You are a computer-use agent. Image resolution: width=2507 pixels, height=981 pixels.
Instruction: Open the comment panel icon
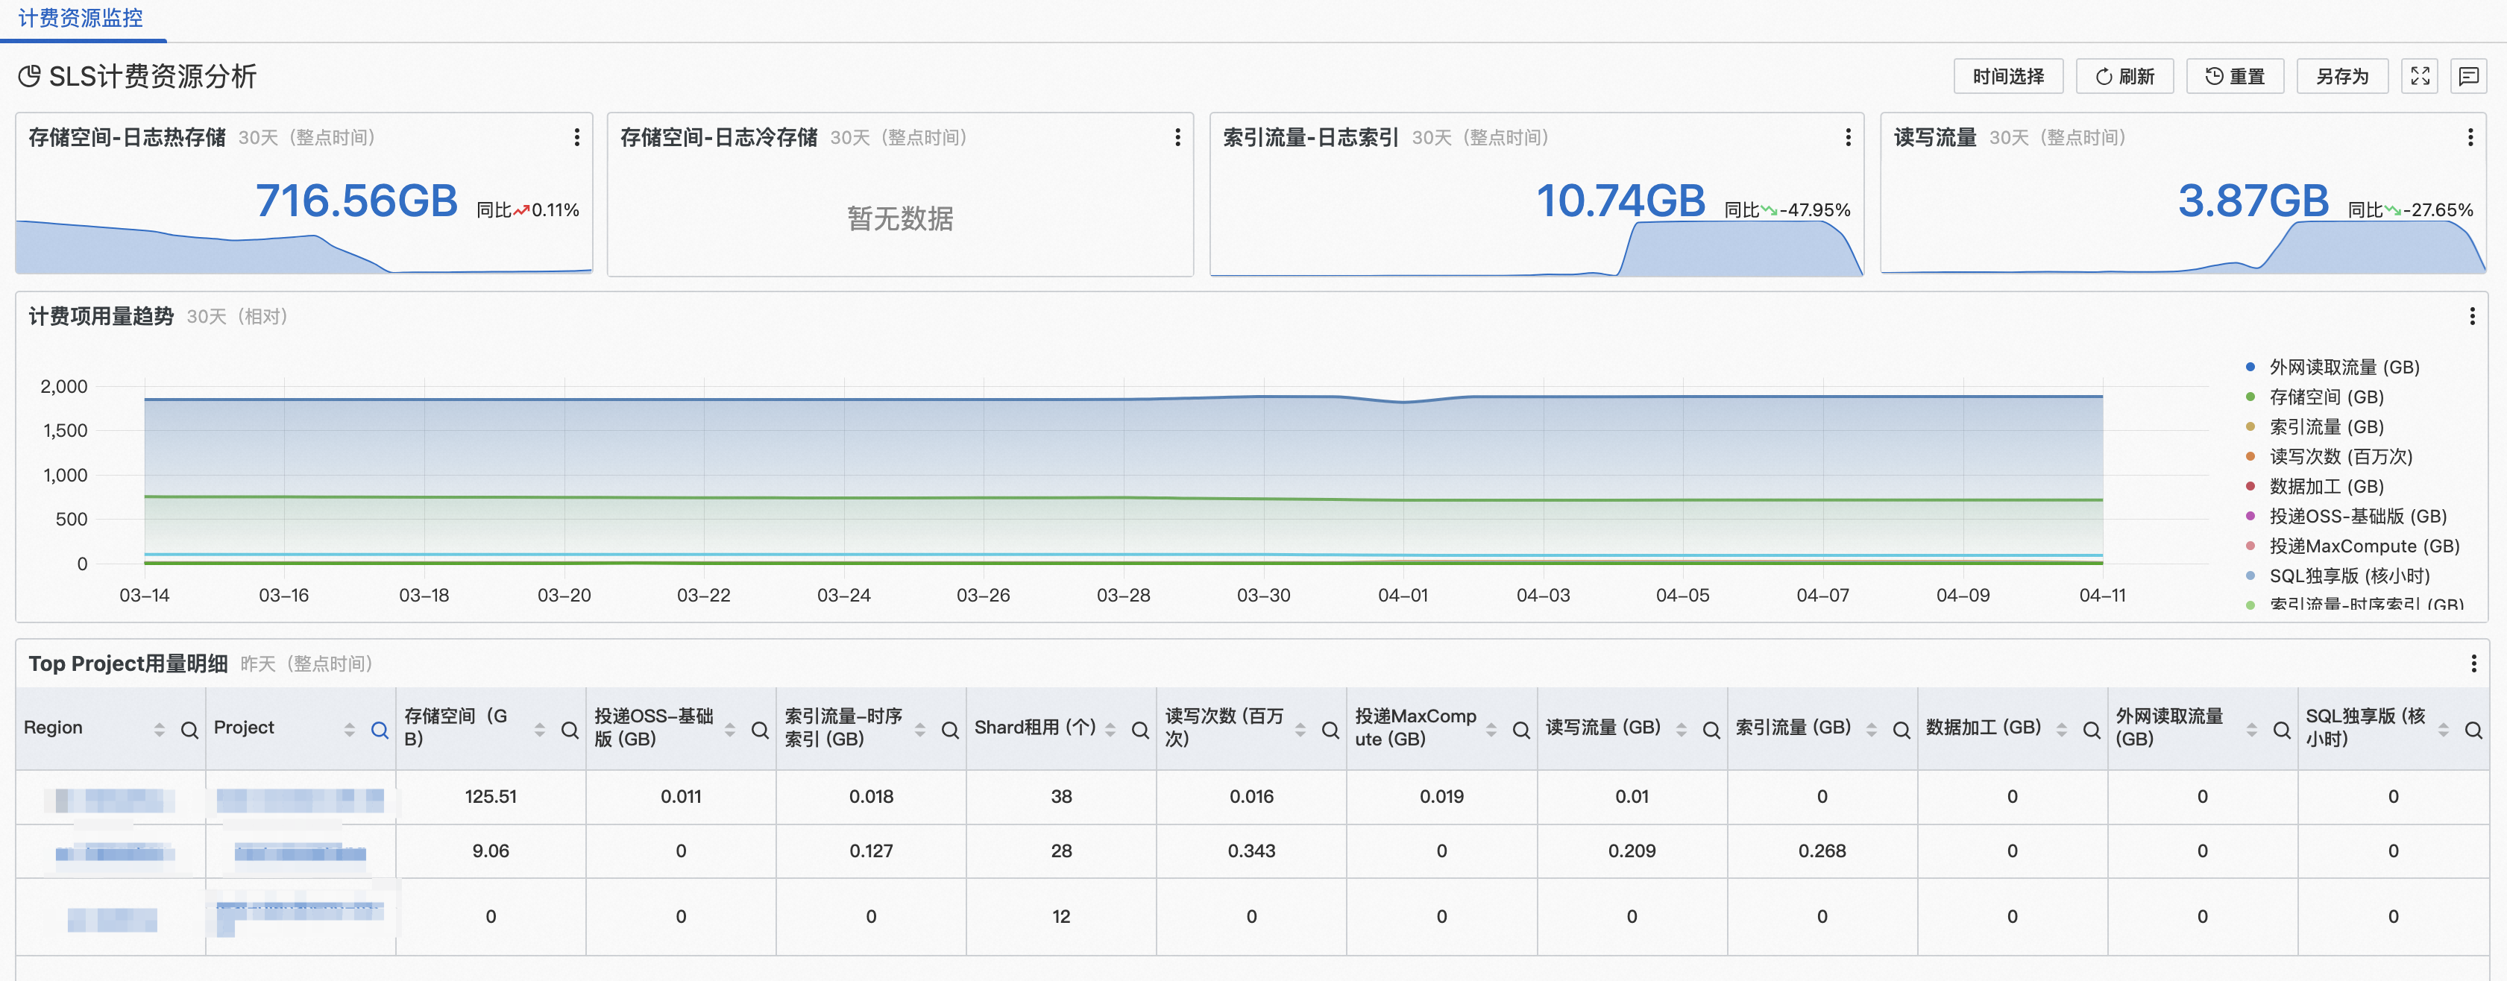pyautogui.click(x=2468, y=76)
